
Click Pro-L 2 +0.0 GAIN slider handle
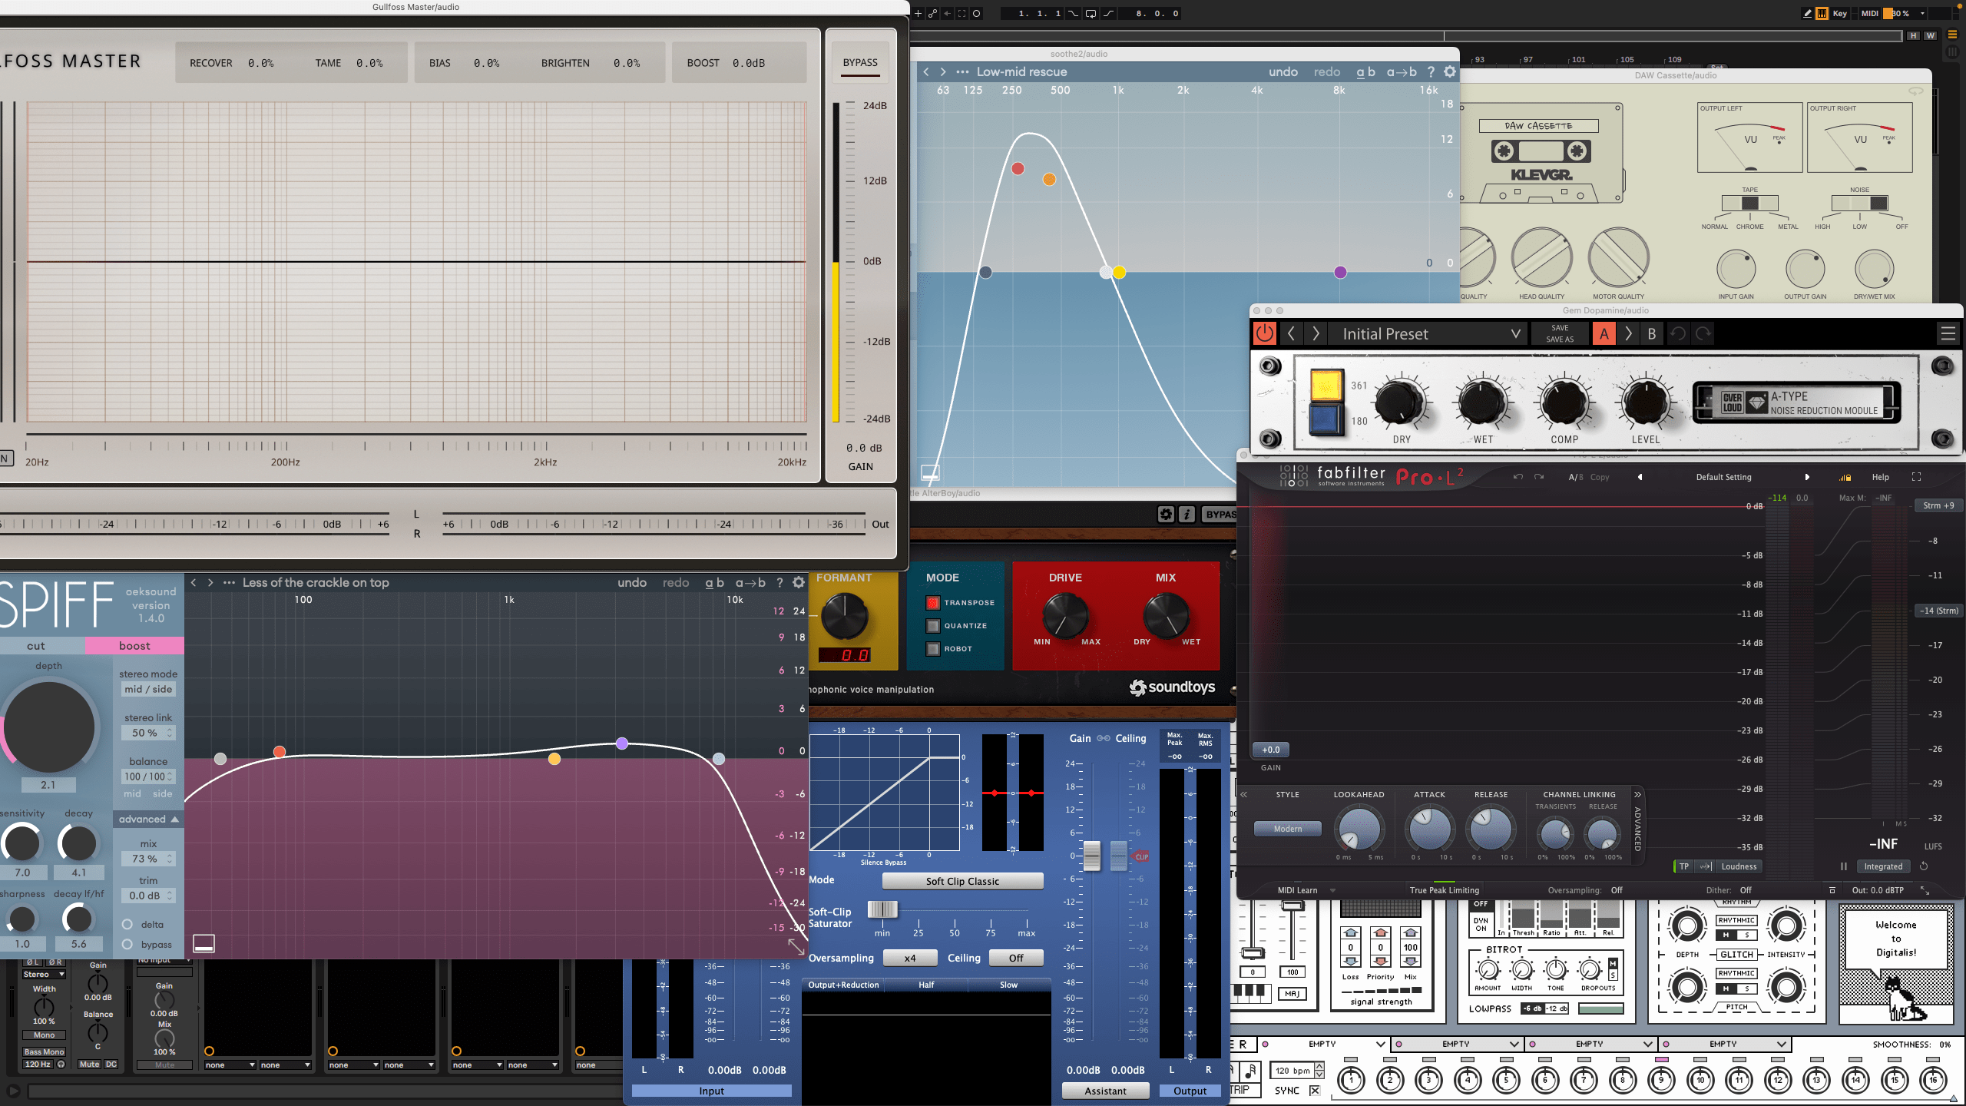pos(1271,750)
